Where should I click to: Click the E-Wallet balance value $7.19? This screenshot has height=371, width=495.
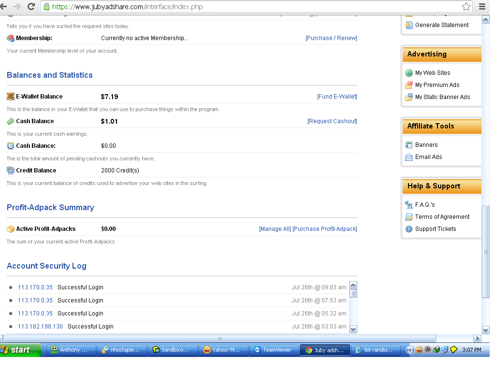(109, 97)
